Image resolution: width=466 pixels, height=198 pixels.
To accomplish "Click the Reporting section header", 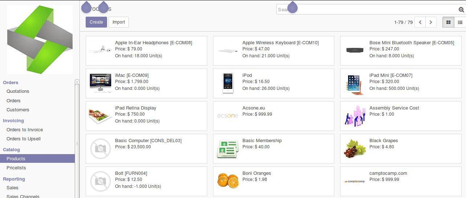I will point(14,179).
